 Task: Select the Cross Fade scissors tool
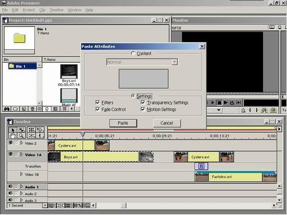pos(32,136)
